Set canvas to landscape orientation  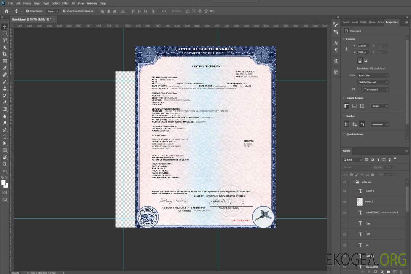[x=366, y=61]
